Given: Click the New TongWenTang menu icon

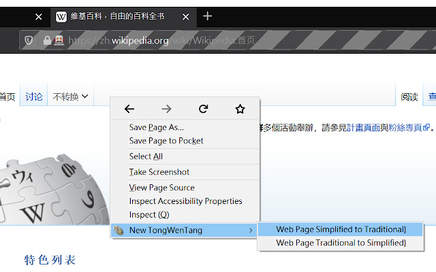Looking at the screenshot, I should click(119, 230).
